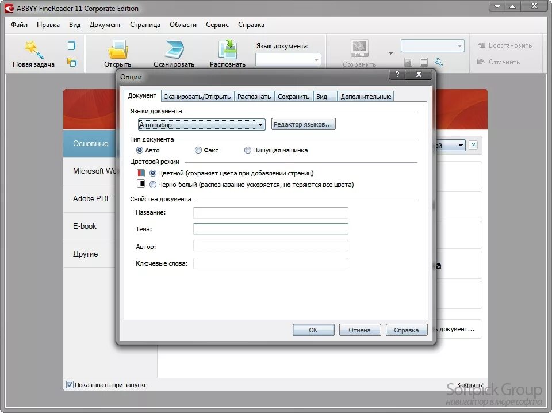Click the colored mode swatch icon
552x413 pixels.
[140, 173]
